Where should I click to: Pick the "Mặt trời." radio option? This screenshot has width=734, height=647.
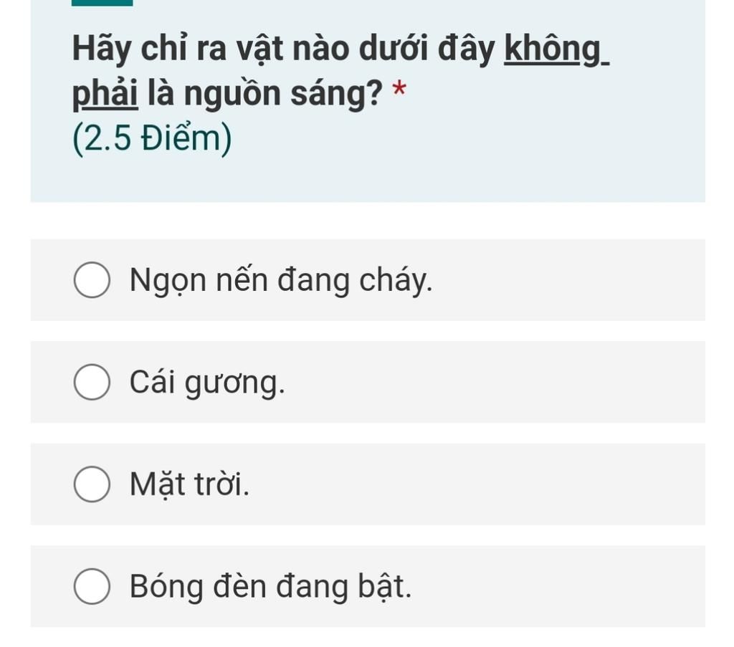click(x=92, y=484)
